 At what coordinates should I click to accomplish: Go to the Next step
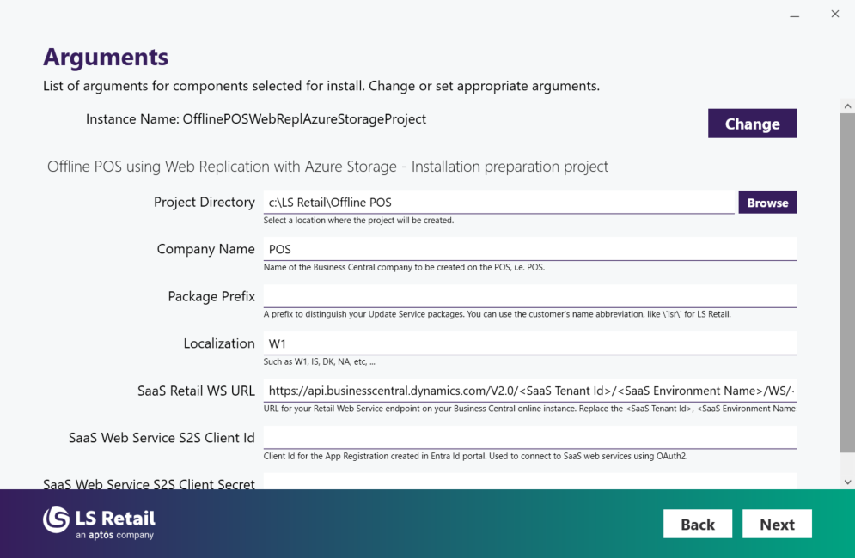coord(777,524)
